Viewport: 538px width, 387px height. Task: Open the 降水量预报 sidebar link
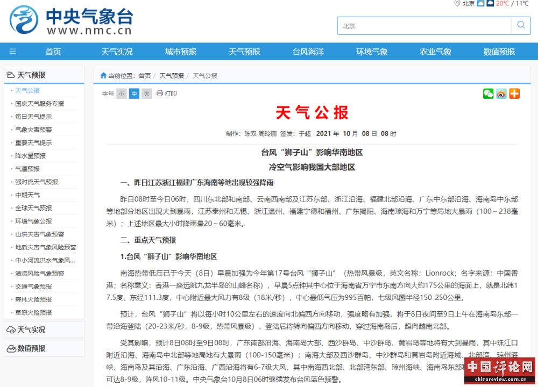30,156
